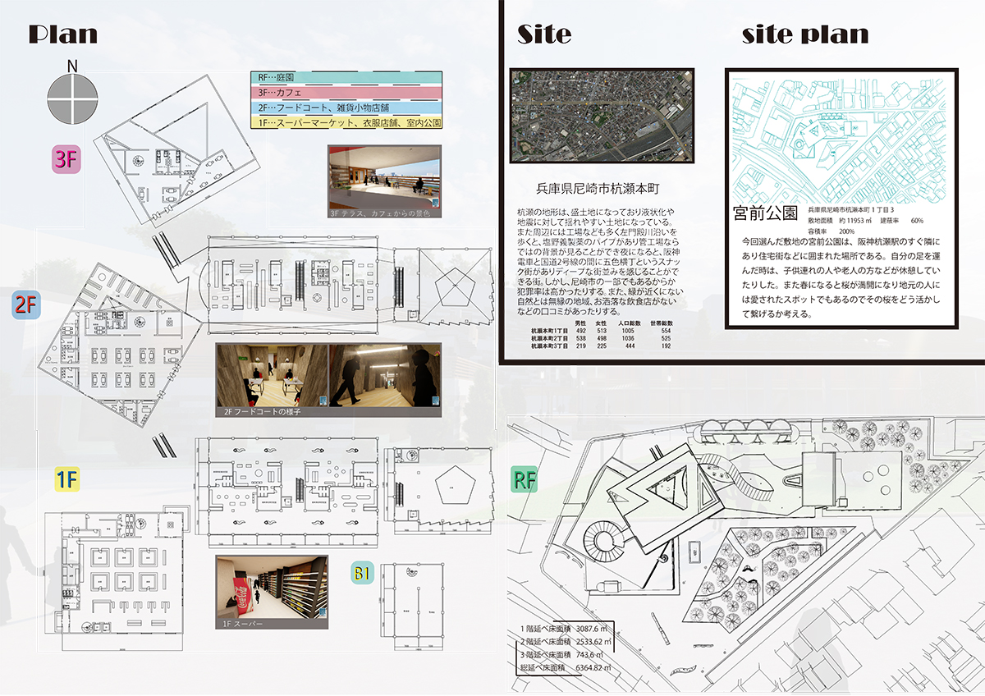Image resolution: width=985 pixels, height=696 pixels.
Task: Open the 3F terrace cafe view render
Action: 384,181
